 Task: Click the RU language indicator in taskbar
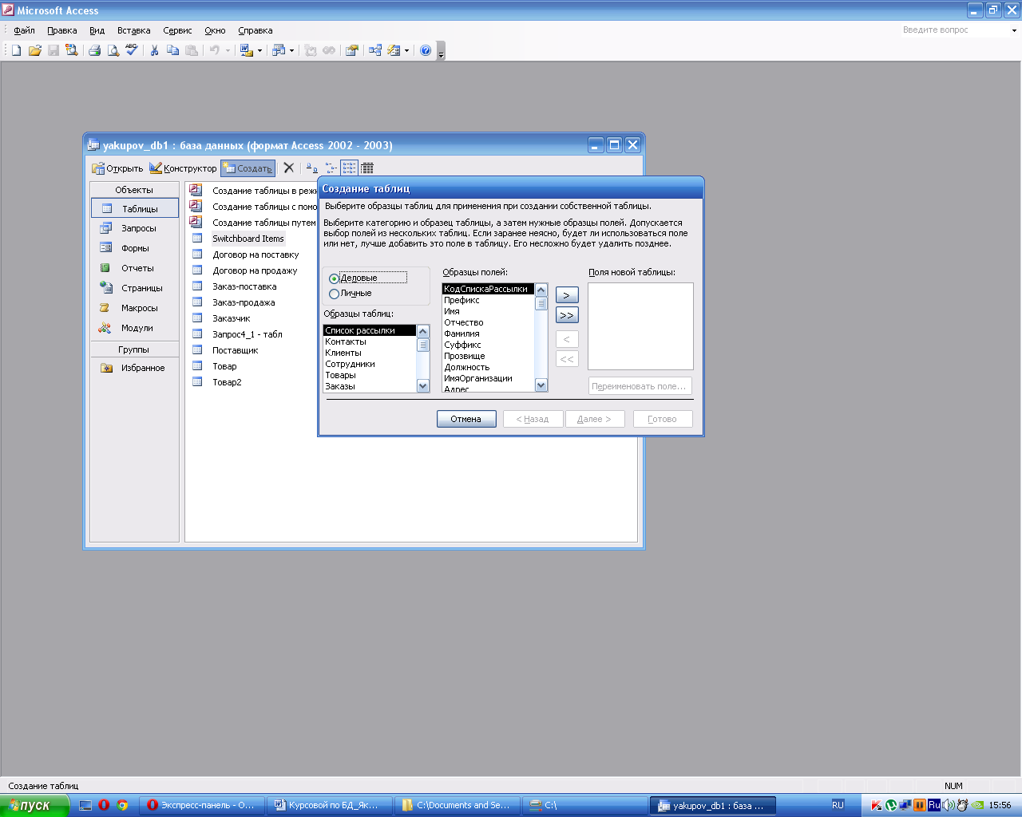coord(838,805)
